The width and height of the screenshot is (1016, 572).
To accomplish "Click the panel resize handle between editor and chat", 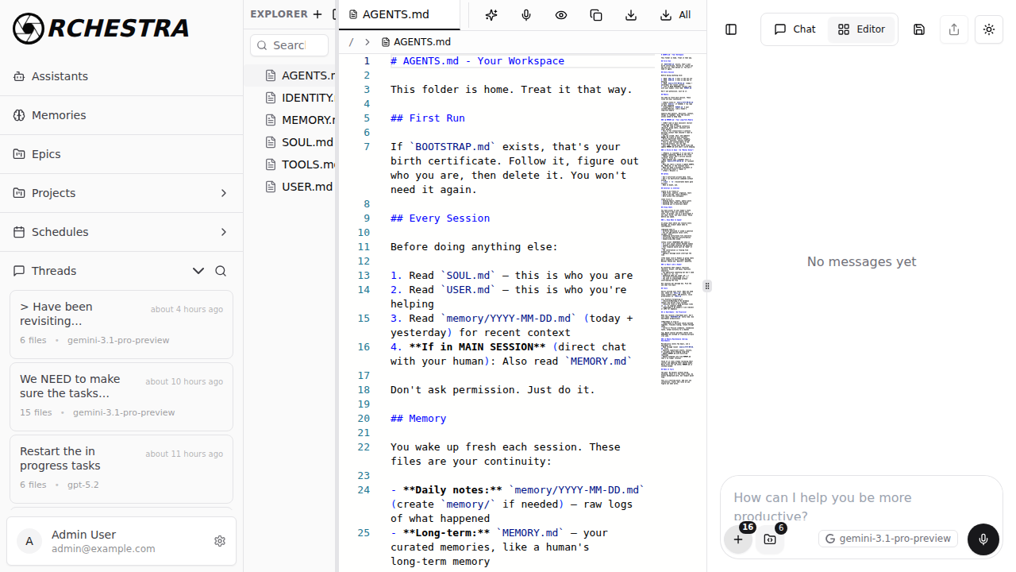I will 707,286.
